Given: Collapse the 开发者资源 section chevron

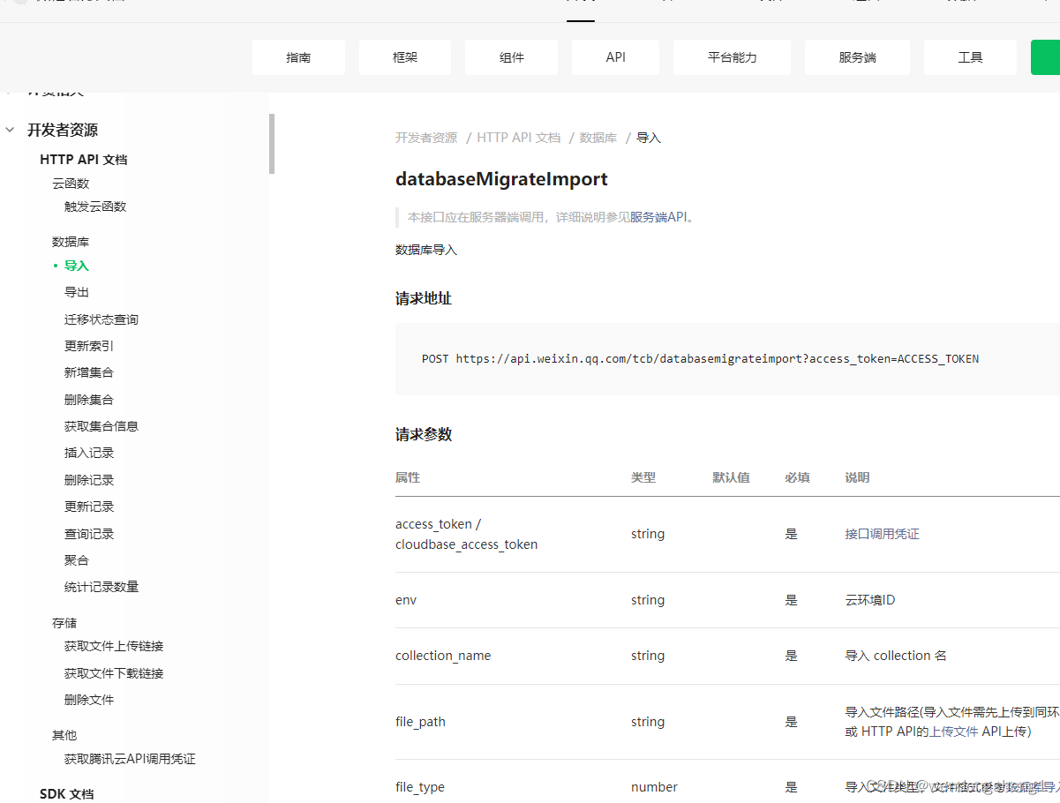Looking at the screenshot, I should [x=11, y=130].
